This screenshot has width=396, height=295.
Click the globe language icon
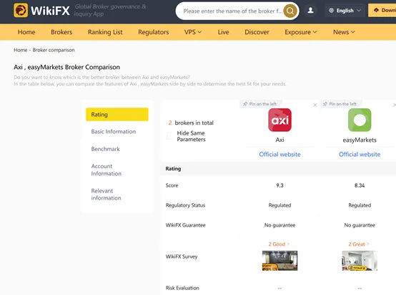pyautogui.click(x=332, y=11)
